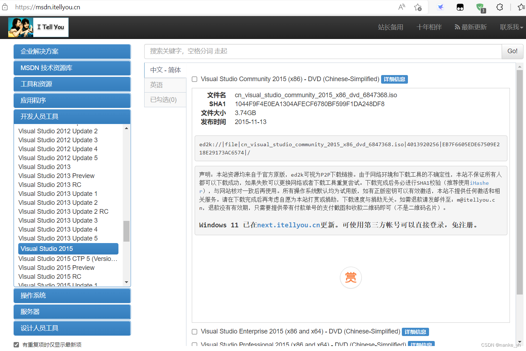Click the blue bird extension icon

tap(440, 7)
